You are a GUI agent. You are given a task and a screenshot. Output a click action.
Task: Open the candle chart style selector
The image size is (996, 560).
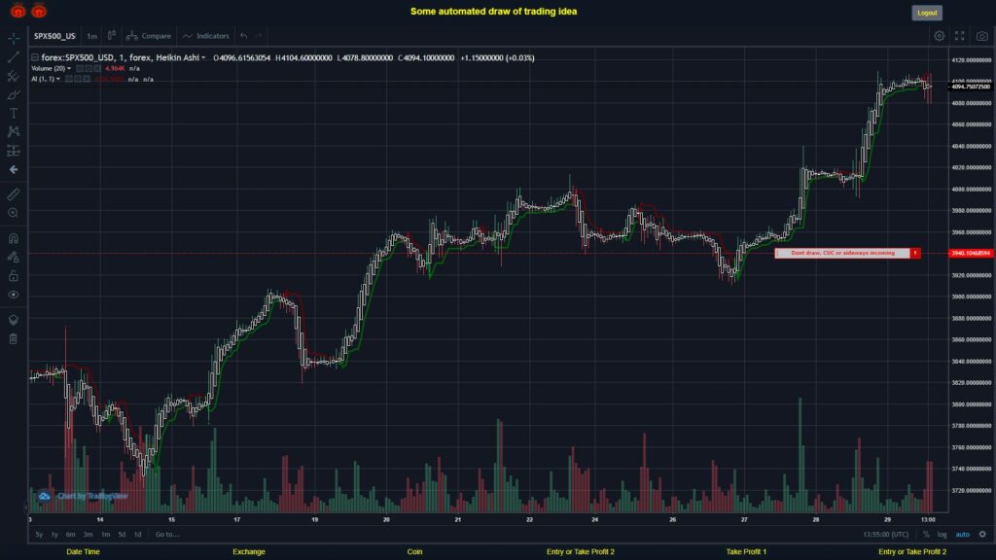112,36
